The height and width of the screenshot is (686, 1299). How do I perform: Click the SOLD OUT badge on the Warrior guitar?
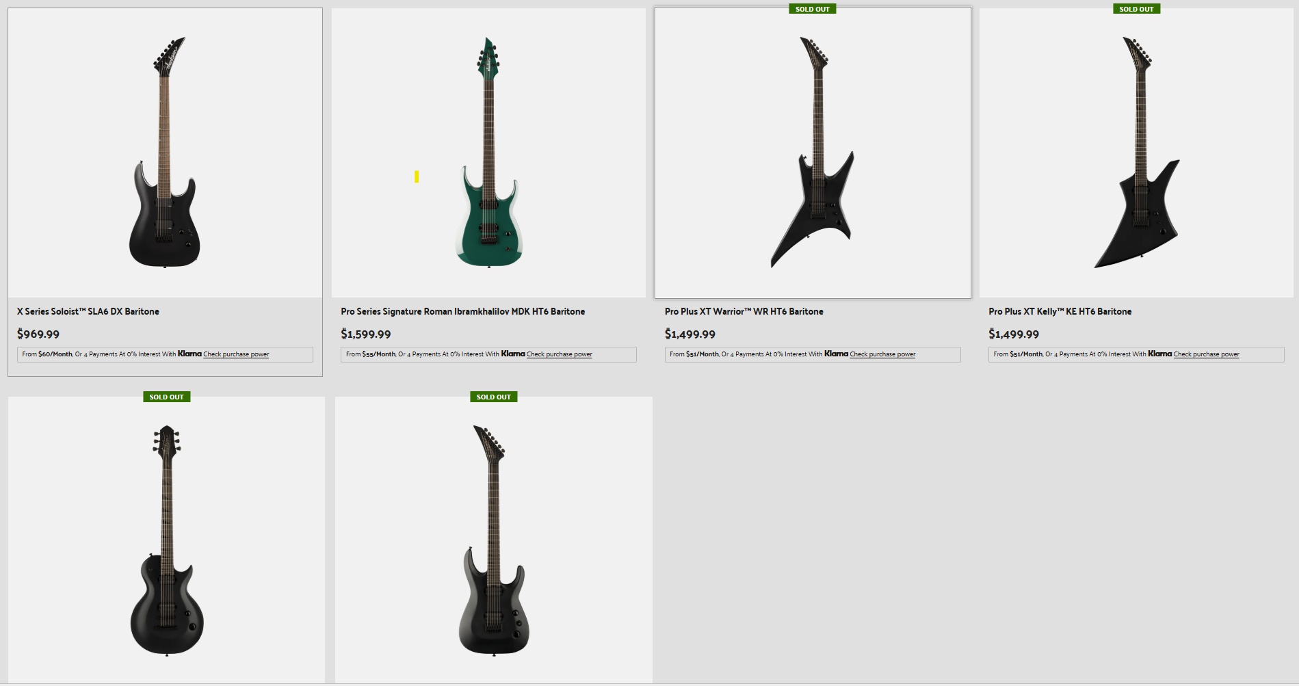[x=813, y=9]
